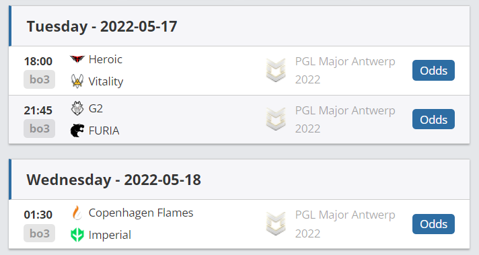Click the green Imperial logo

pyautogui.click(x=77, y=235)
